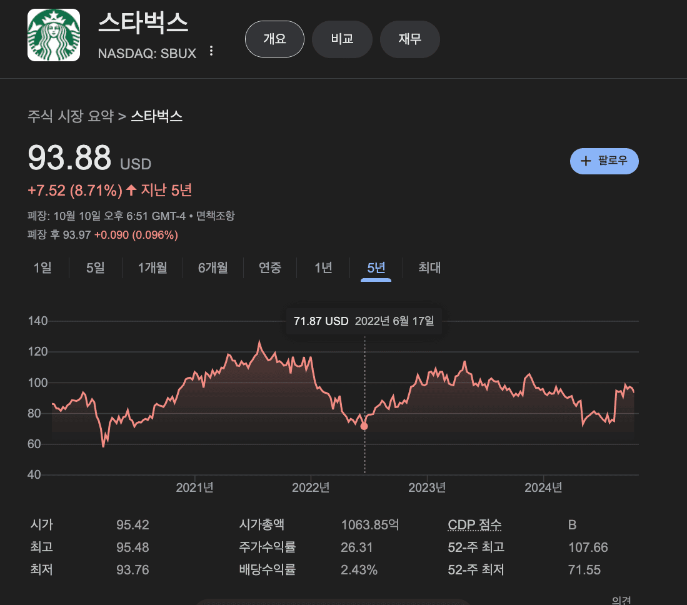Click the 52-주 최저 value 71.55
This screenshot has width=687, height=605.
point(584,570)
